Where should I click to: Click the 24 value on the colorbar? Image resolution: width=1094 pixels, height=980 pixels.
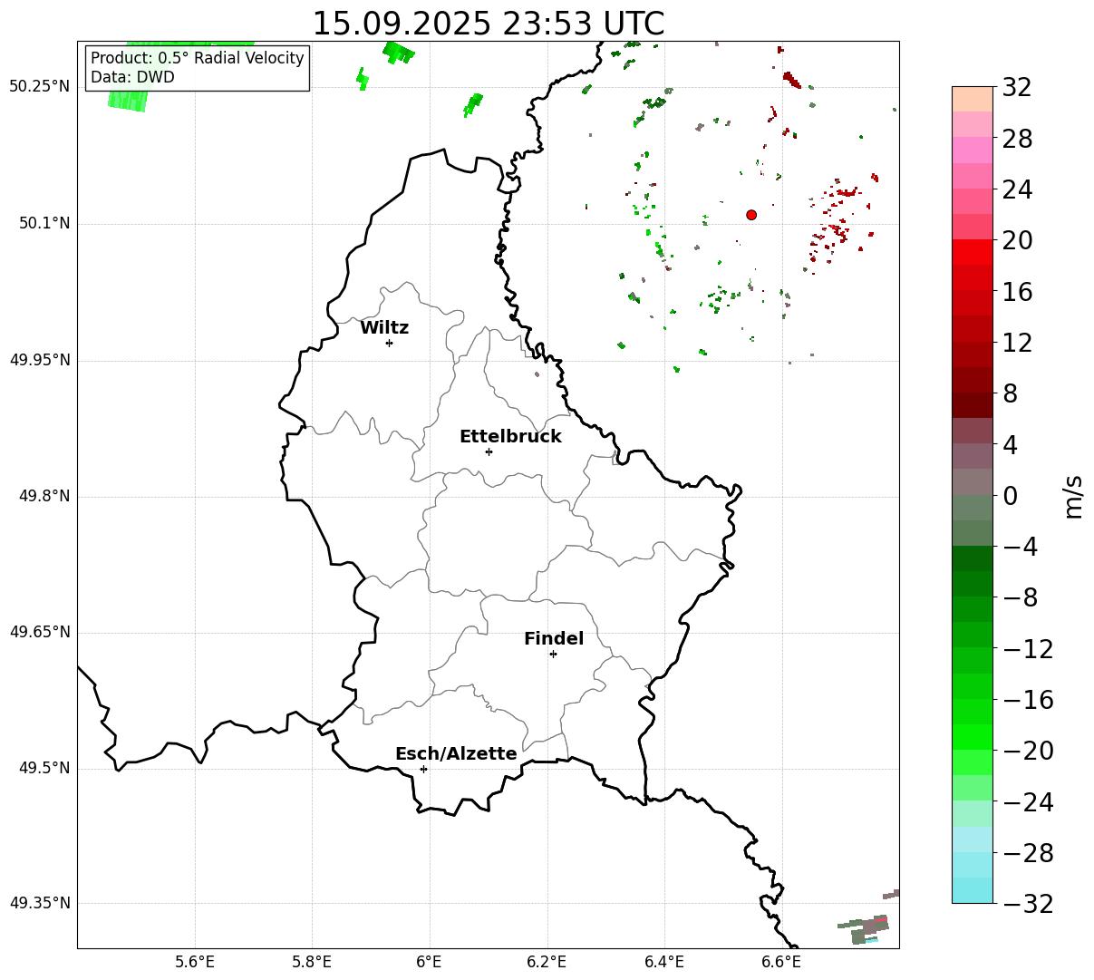pos(1017,190)
